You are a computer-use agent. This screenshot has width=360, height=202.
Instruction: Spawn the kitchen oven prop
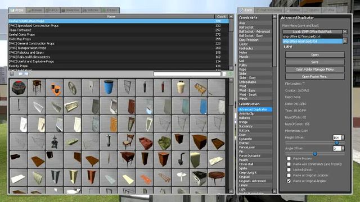[199, 178]
